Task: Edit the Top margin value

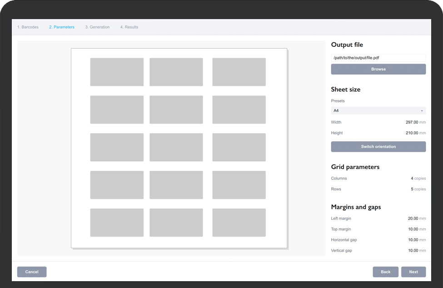Action: (413, 229)
